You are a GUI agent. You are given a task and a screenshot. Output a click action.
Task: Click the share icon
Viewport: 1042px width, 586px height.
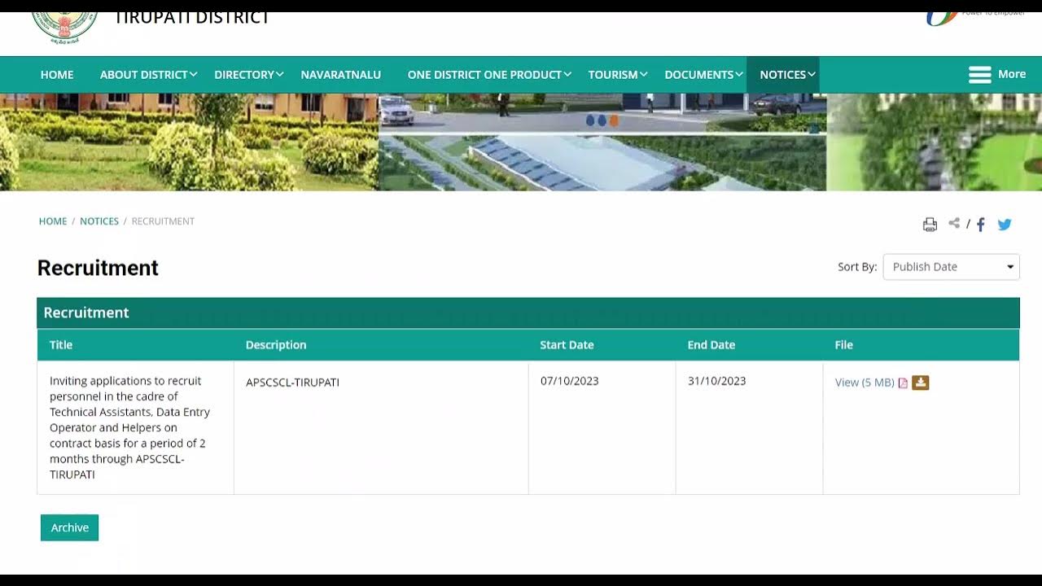click(954, 223)
